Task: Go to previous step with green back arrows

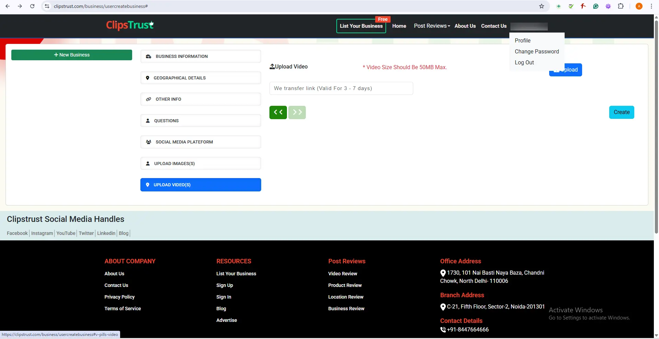Action: click(278, 112)
